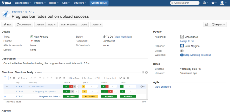Add Next Issue in Structure toolbar
This screenshot has width=230, height=112.
pos(74,78)
